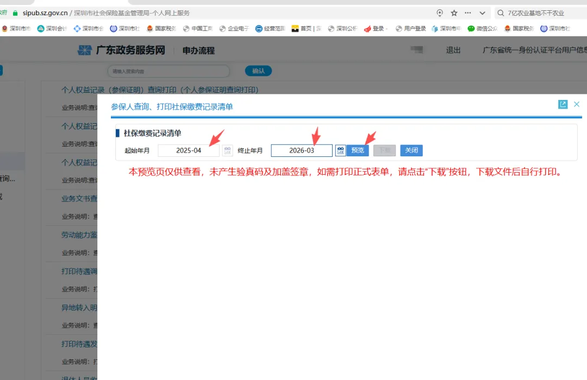Viewport: 587px width, 380px height.
Task: Click the 广东政务服务网 logo
Action: point(121,50)
